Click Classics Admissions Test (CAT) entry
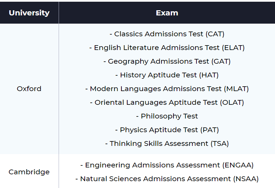This screenshot has width=275, height=188. pos(167,34)
